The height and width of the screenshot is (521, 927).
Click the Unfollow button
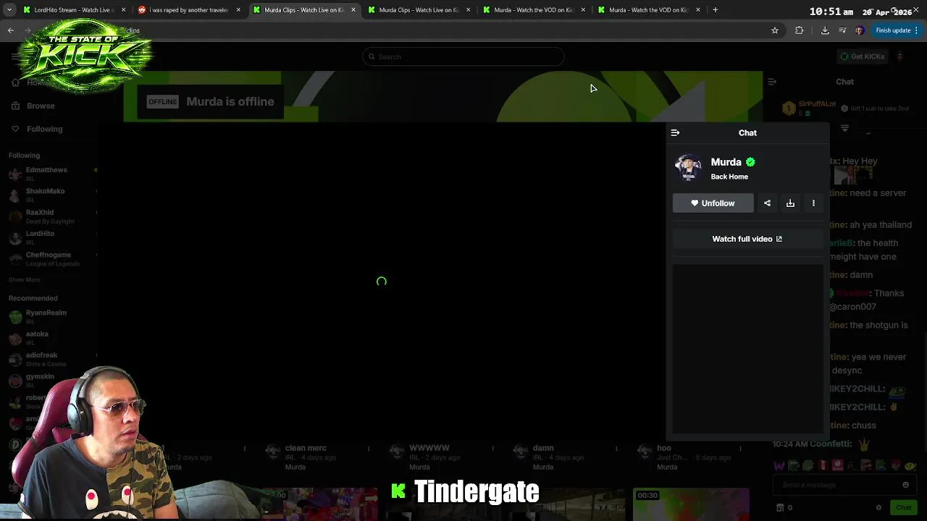coord(713,203)
